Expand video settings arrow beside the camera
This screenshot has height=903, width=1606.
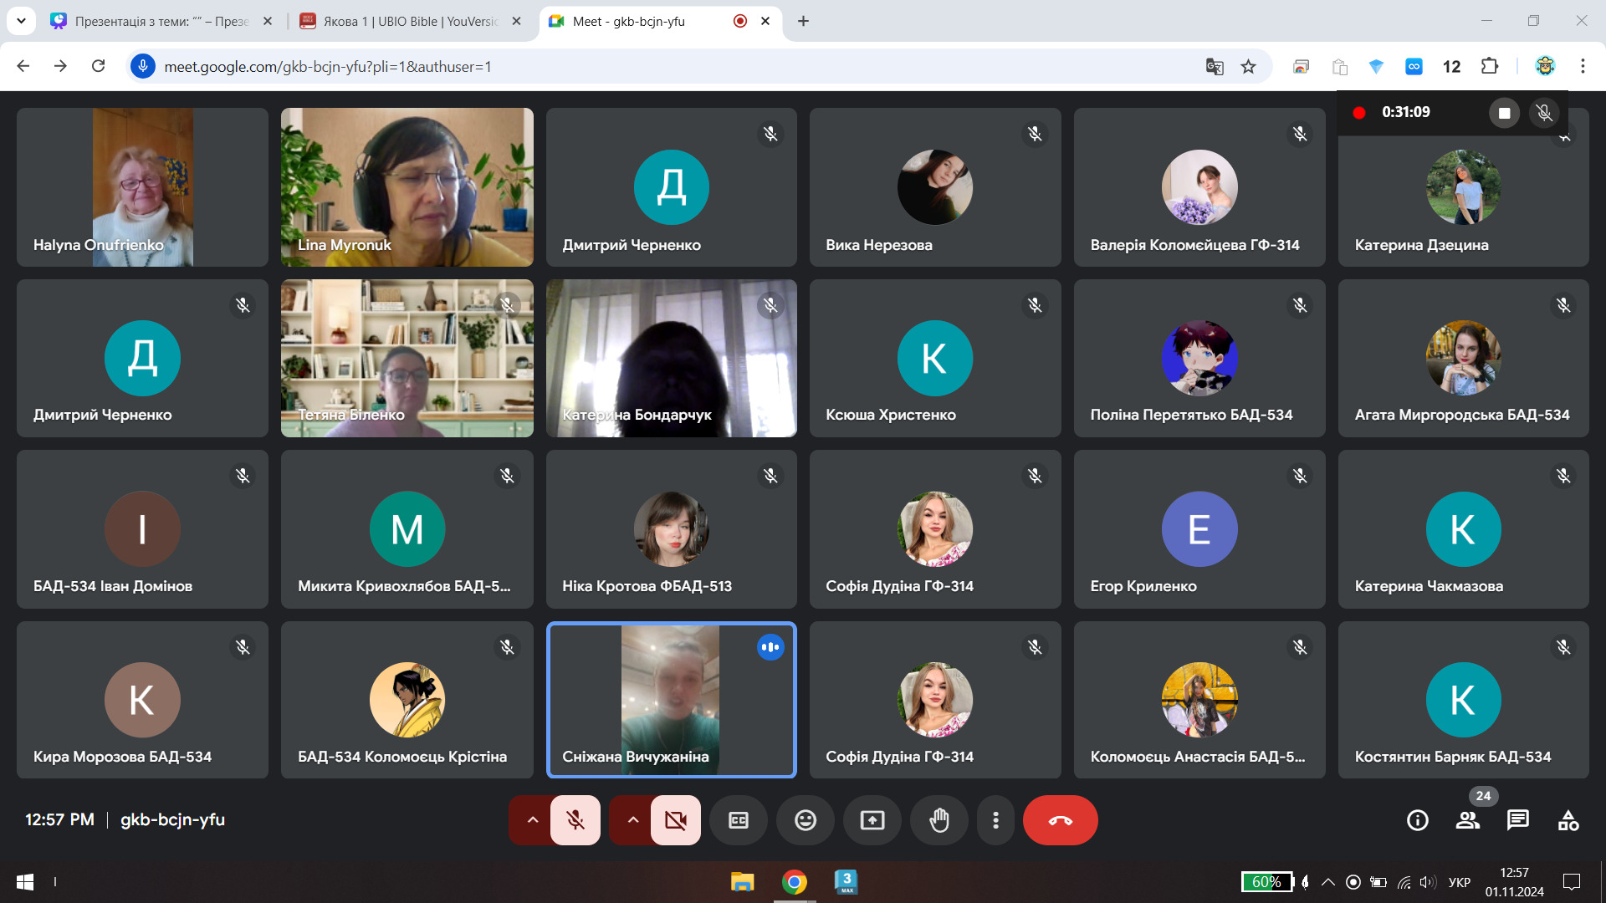(x=633, y=820)
